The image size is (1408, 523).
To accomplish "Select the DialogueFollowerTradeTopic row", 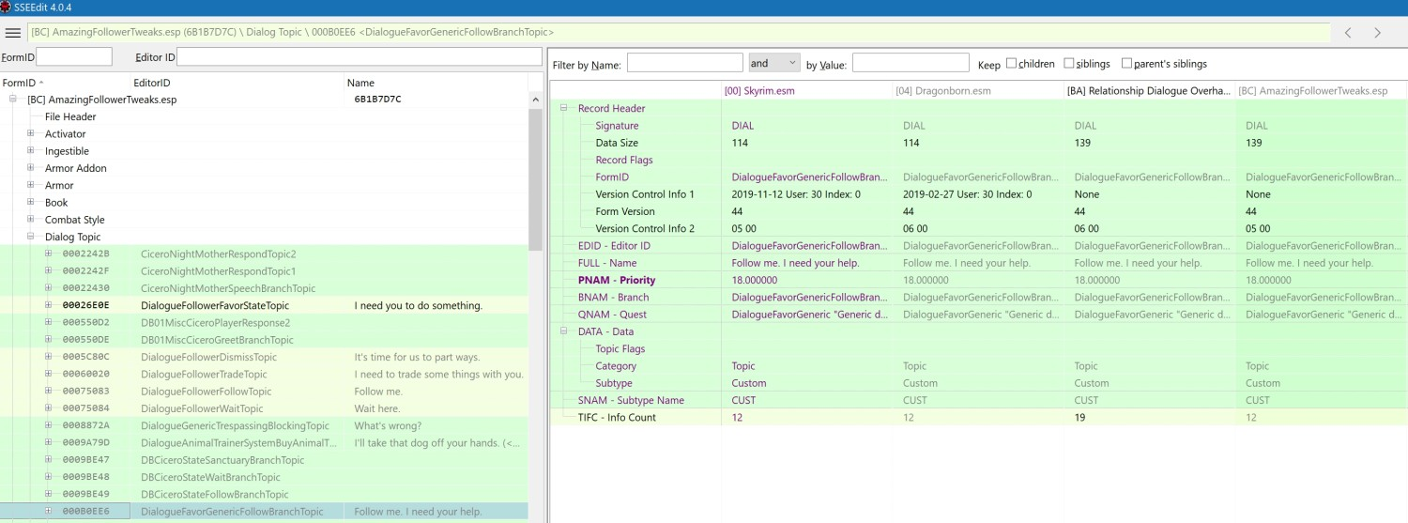I will (x=264, y=374).
